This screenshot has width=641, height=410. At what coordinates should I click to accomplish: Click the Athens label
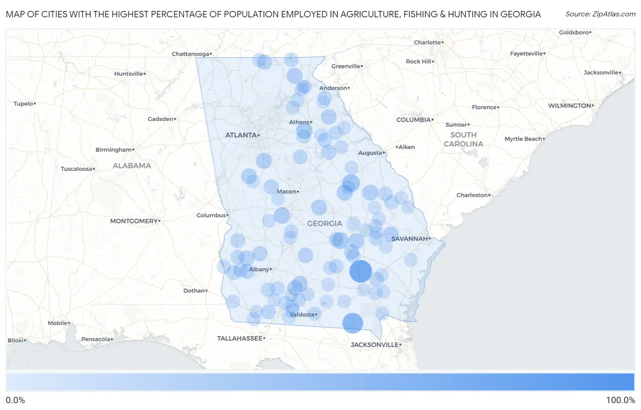pos(299,122)
